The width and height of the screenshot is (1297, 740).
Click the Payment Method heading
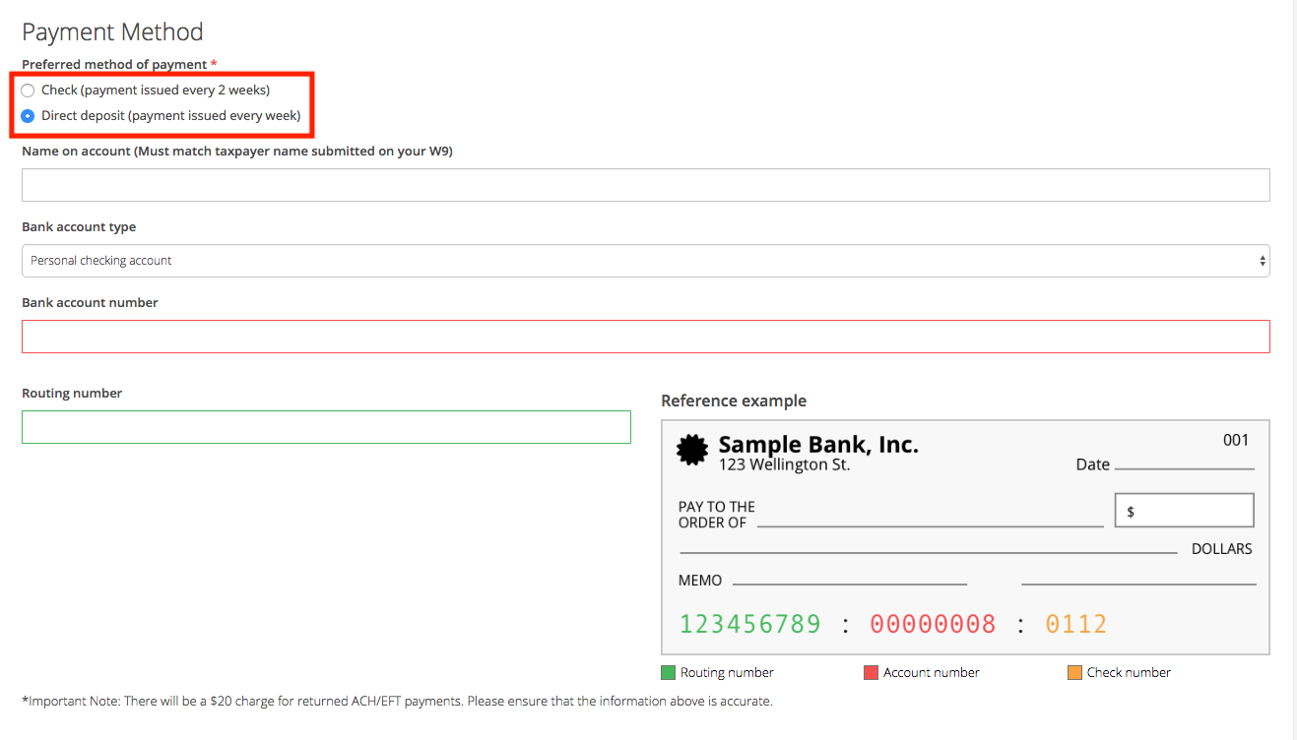[x=112, y=32]
